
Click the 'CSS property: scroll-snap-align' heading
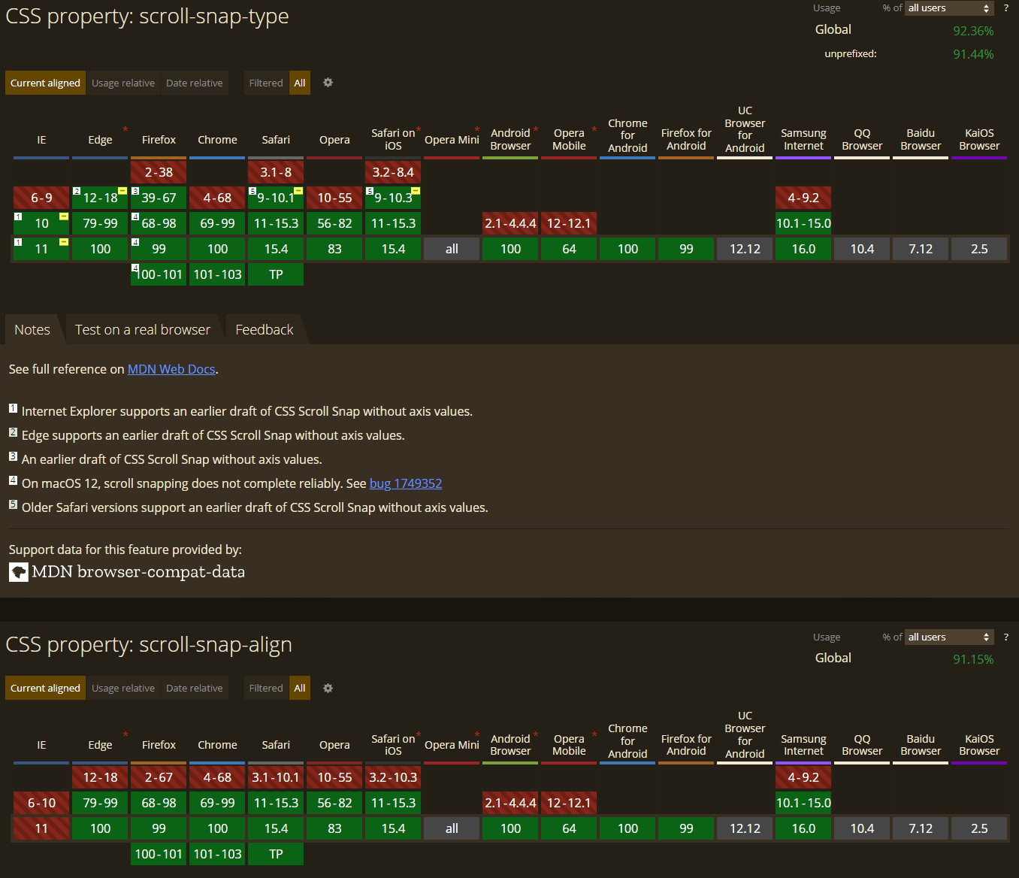coord(149,644)
